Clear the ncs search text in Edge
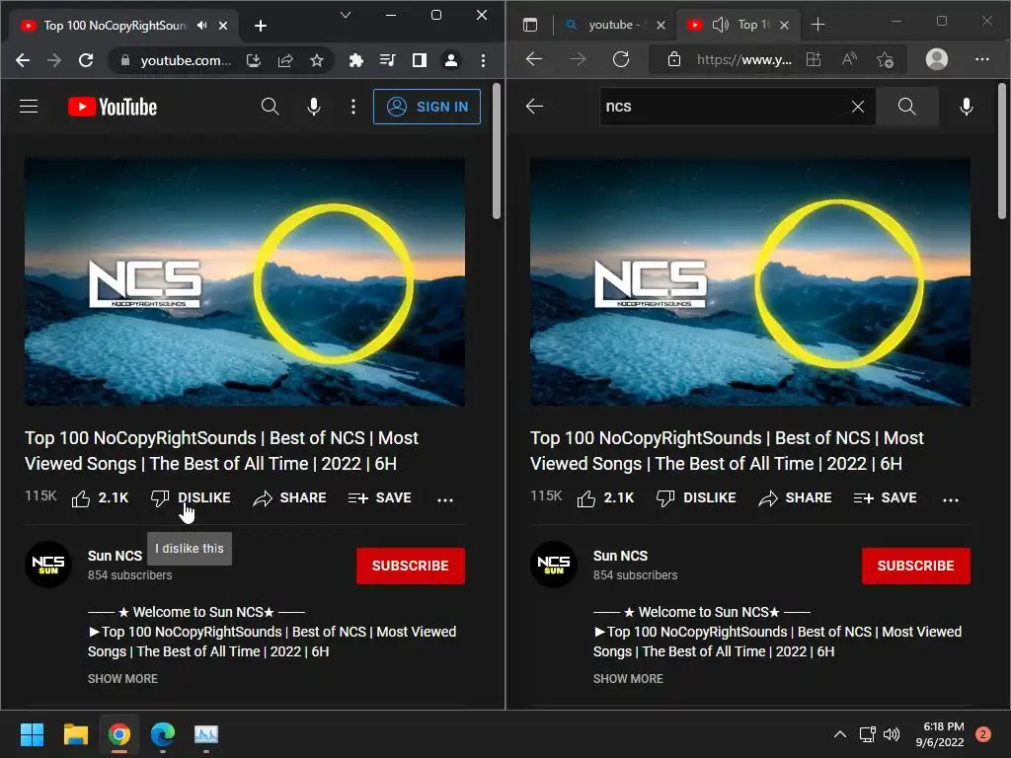The height and width of the screenshot is (758, 1011). point(858,107)
